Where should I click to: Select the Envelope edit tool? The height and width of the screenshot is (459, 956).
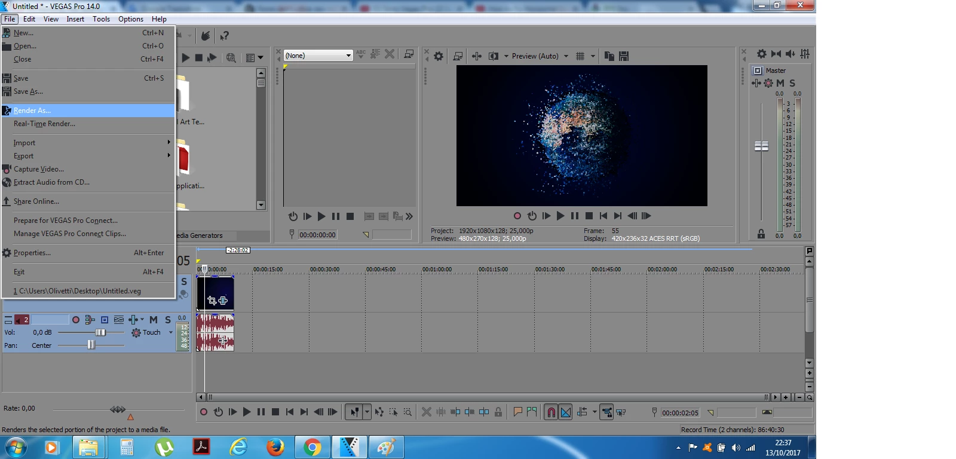tap(379, 412)
